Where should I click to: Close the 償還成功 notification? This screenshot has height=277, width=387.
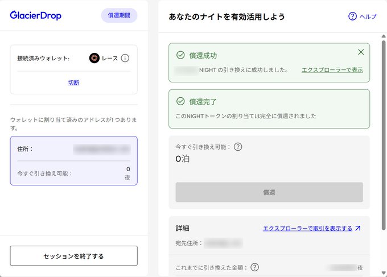361,52
